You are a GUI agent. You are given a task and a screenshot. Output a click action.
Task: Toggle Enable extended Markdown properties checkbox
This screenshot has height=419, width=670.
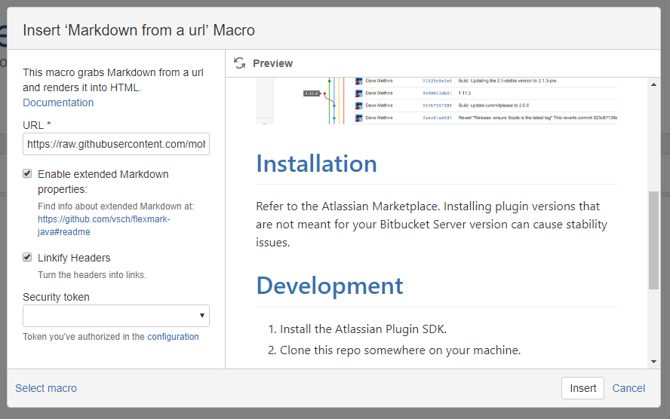[x=27, y=173]
